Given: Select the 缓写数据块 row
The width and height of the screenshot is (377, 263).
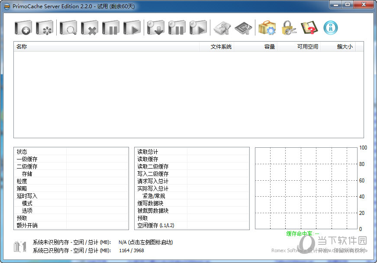Looking at the screenshot, I should pyautogui.click(x=192, y=203).
